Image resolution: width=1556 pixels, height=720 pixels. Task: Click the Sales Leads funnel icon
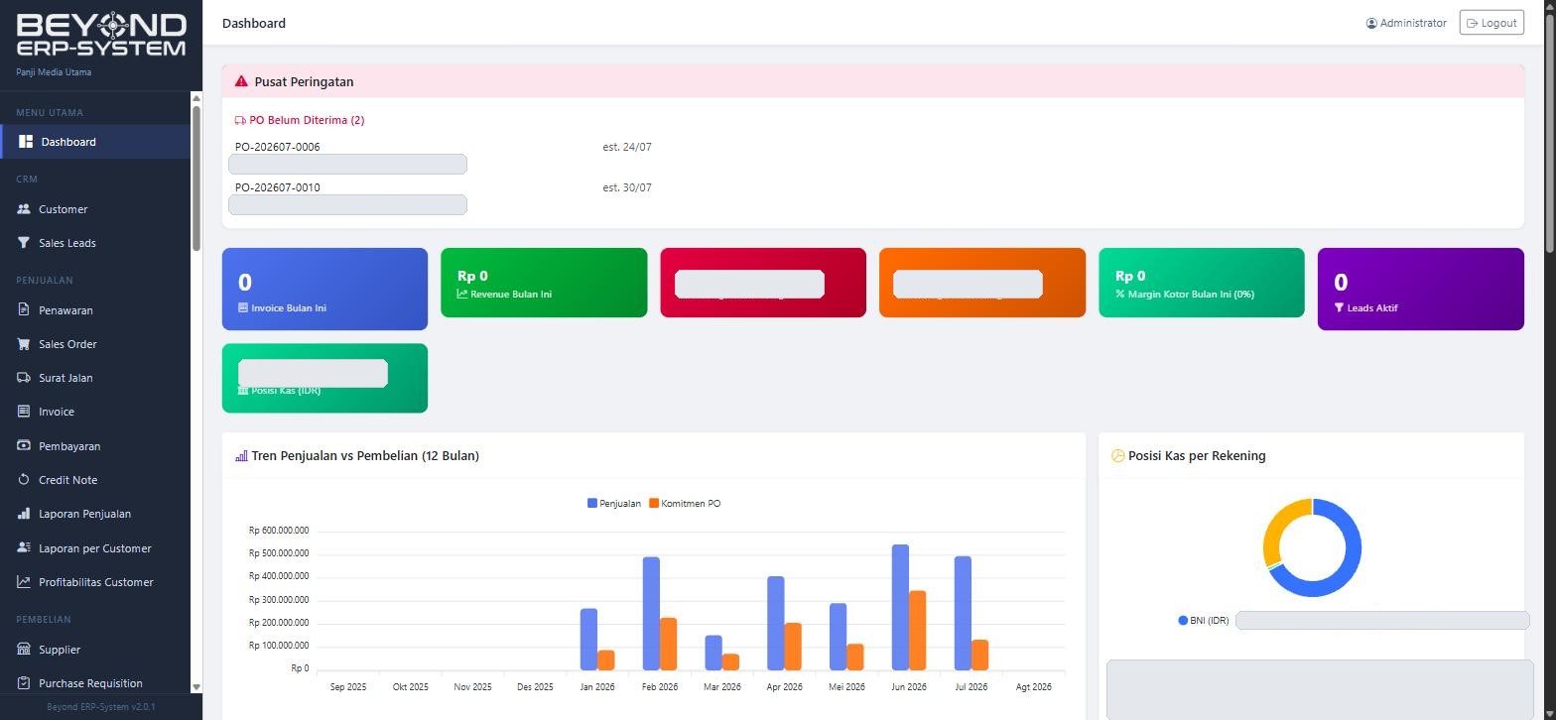(24, 243)
